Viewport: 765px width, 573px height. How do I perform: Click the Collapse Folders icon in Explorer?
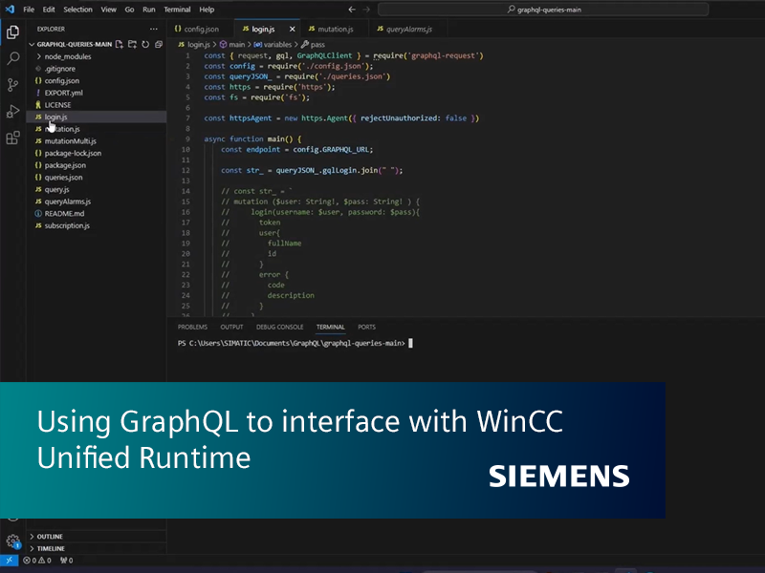point(159,44)
